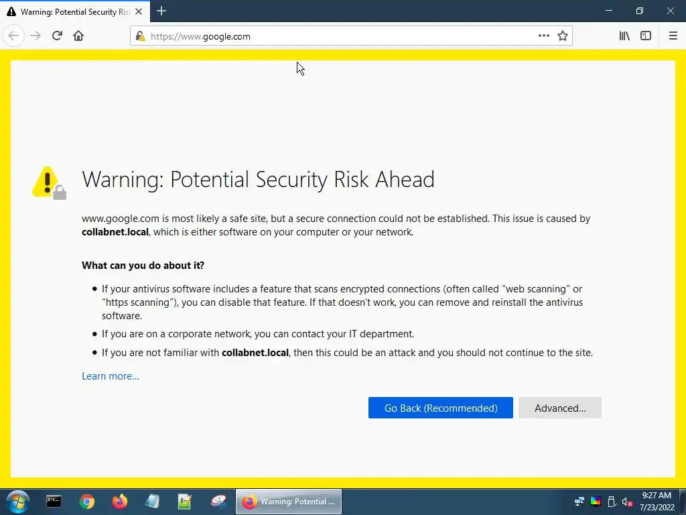Open page actions three-dot menu
This screenshot has height=515, width=686.
point(544,36)
